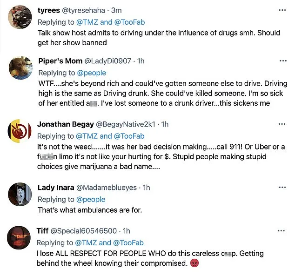The width and height of the screenshot is (295, 276).
Task: Open more options on Lady Inara's tweet
Action: click(x=282, y=187)
